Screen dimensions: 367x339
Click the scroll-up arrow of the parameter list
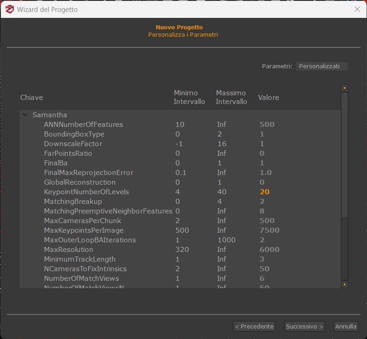344,88
